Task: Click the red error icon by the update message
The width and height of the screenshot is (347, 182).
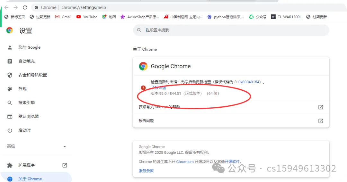Action: click(x=143, y=88)
